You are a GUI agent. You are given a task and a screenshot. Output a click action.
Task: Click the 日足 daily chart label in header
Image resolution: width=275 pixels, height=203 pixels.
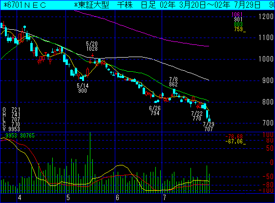point(148,5)
